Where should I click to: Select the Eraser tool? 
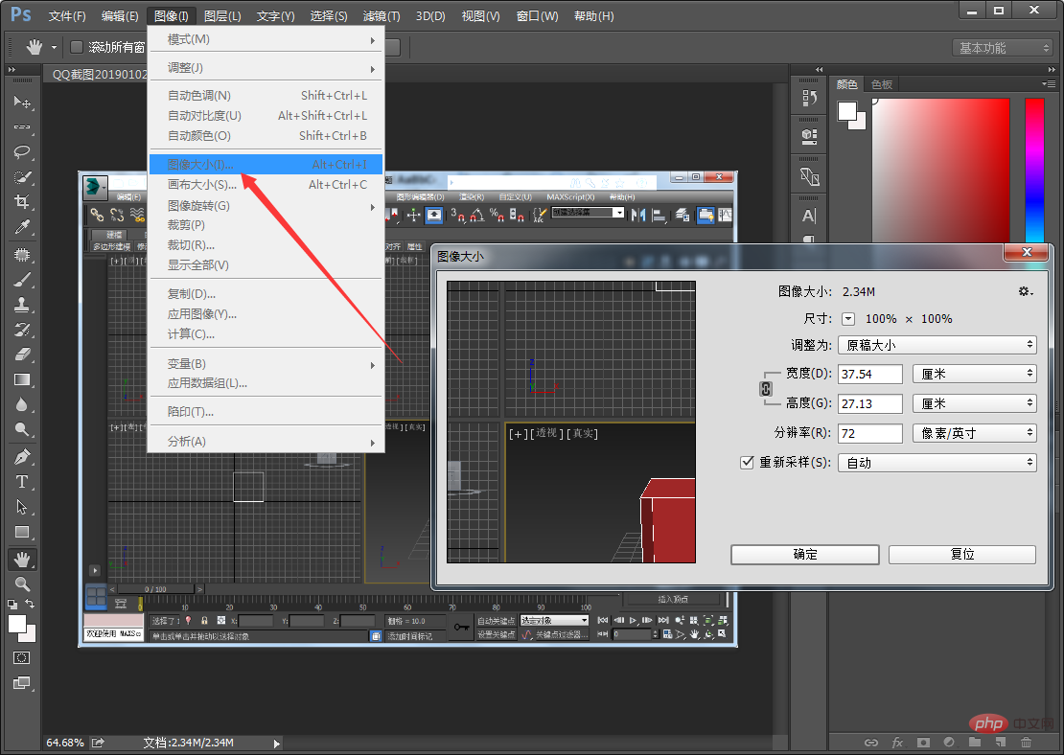click(x=22, y=355)
